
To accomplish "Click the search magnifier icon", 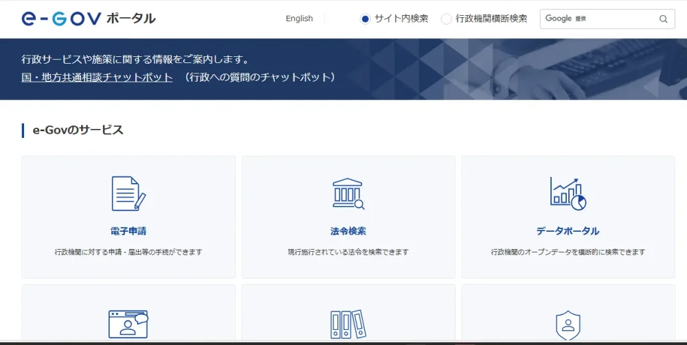I will click(x=664, y=19).
